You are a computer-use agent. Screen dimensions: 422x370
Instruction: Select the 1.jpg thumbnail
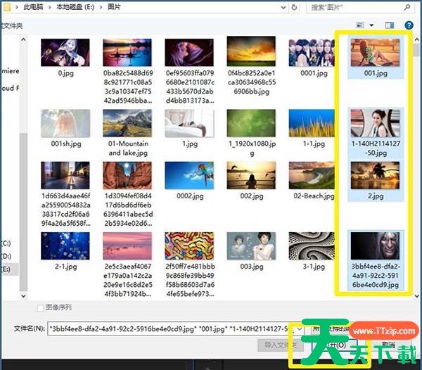pos(189,123)
